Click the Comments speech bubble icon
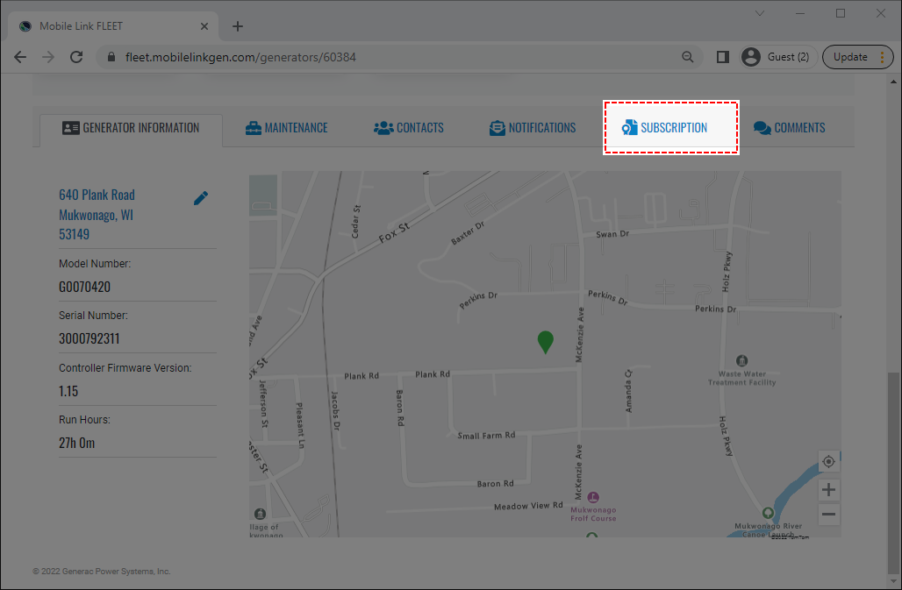Screen dimensions: 902x590 [x=762, y=126]
